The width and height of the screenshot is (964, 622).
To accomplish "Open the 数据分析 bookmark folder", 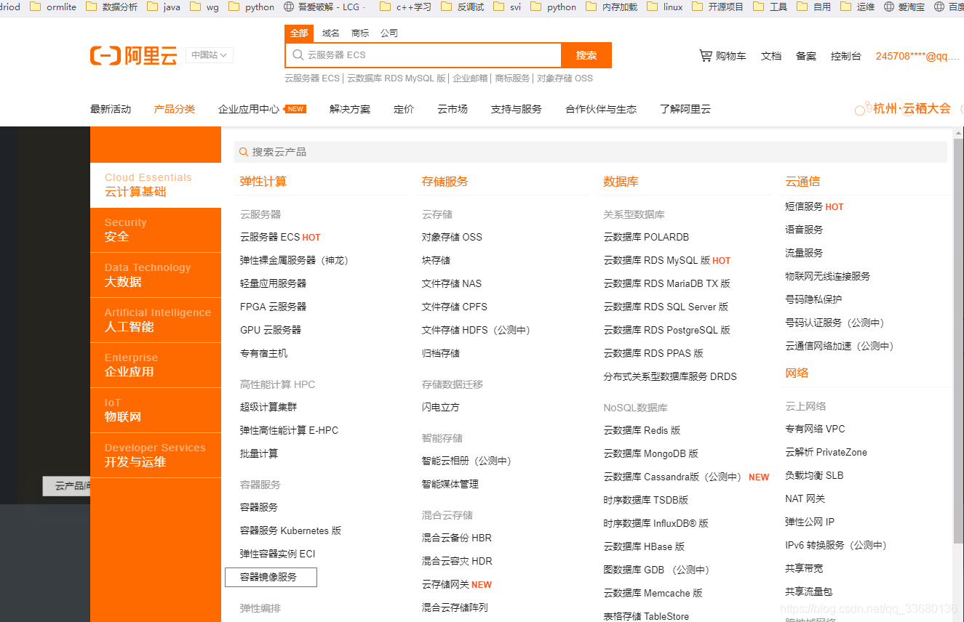I will click(x=111, y=7).
